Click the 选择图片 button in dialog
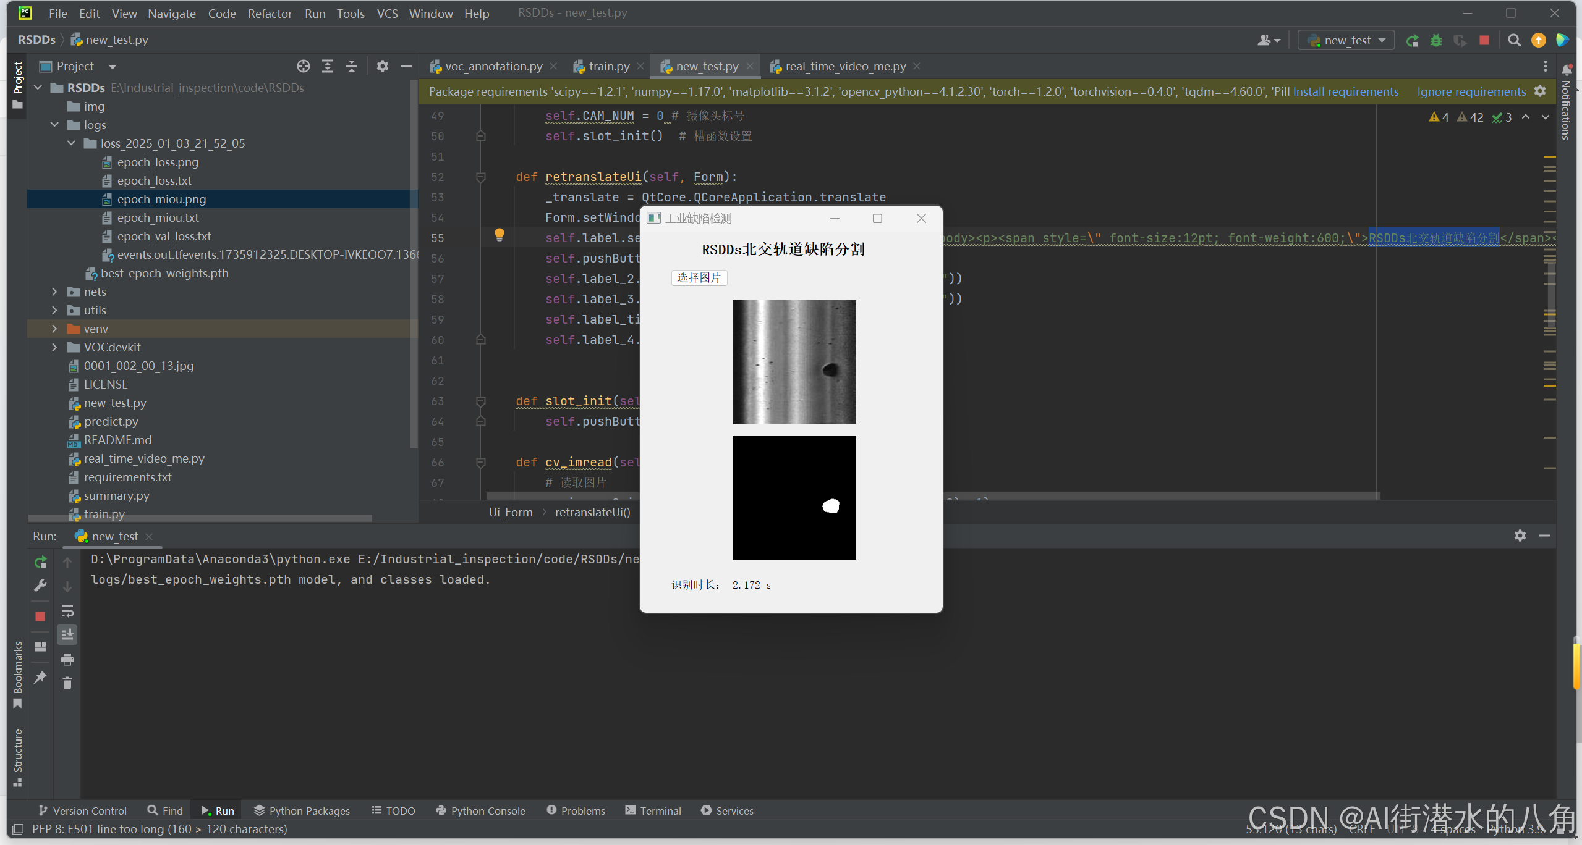The image size is (1582, 845). click(699, 278)
